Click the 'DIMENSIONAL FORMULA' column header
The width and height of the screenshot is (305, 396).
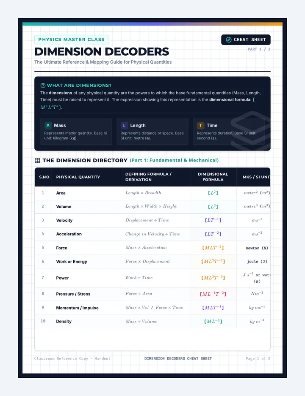pyautogui.click(x=213, y=177)
